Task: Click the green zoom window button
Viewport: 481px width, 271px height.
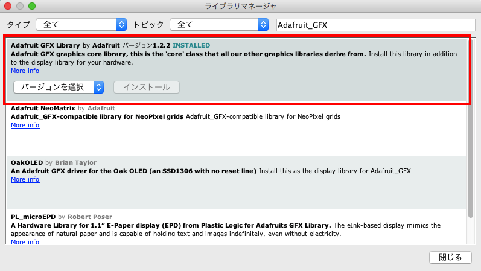Action: pos(32,6)
